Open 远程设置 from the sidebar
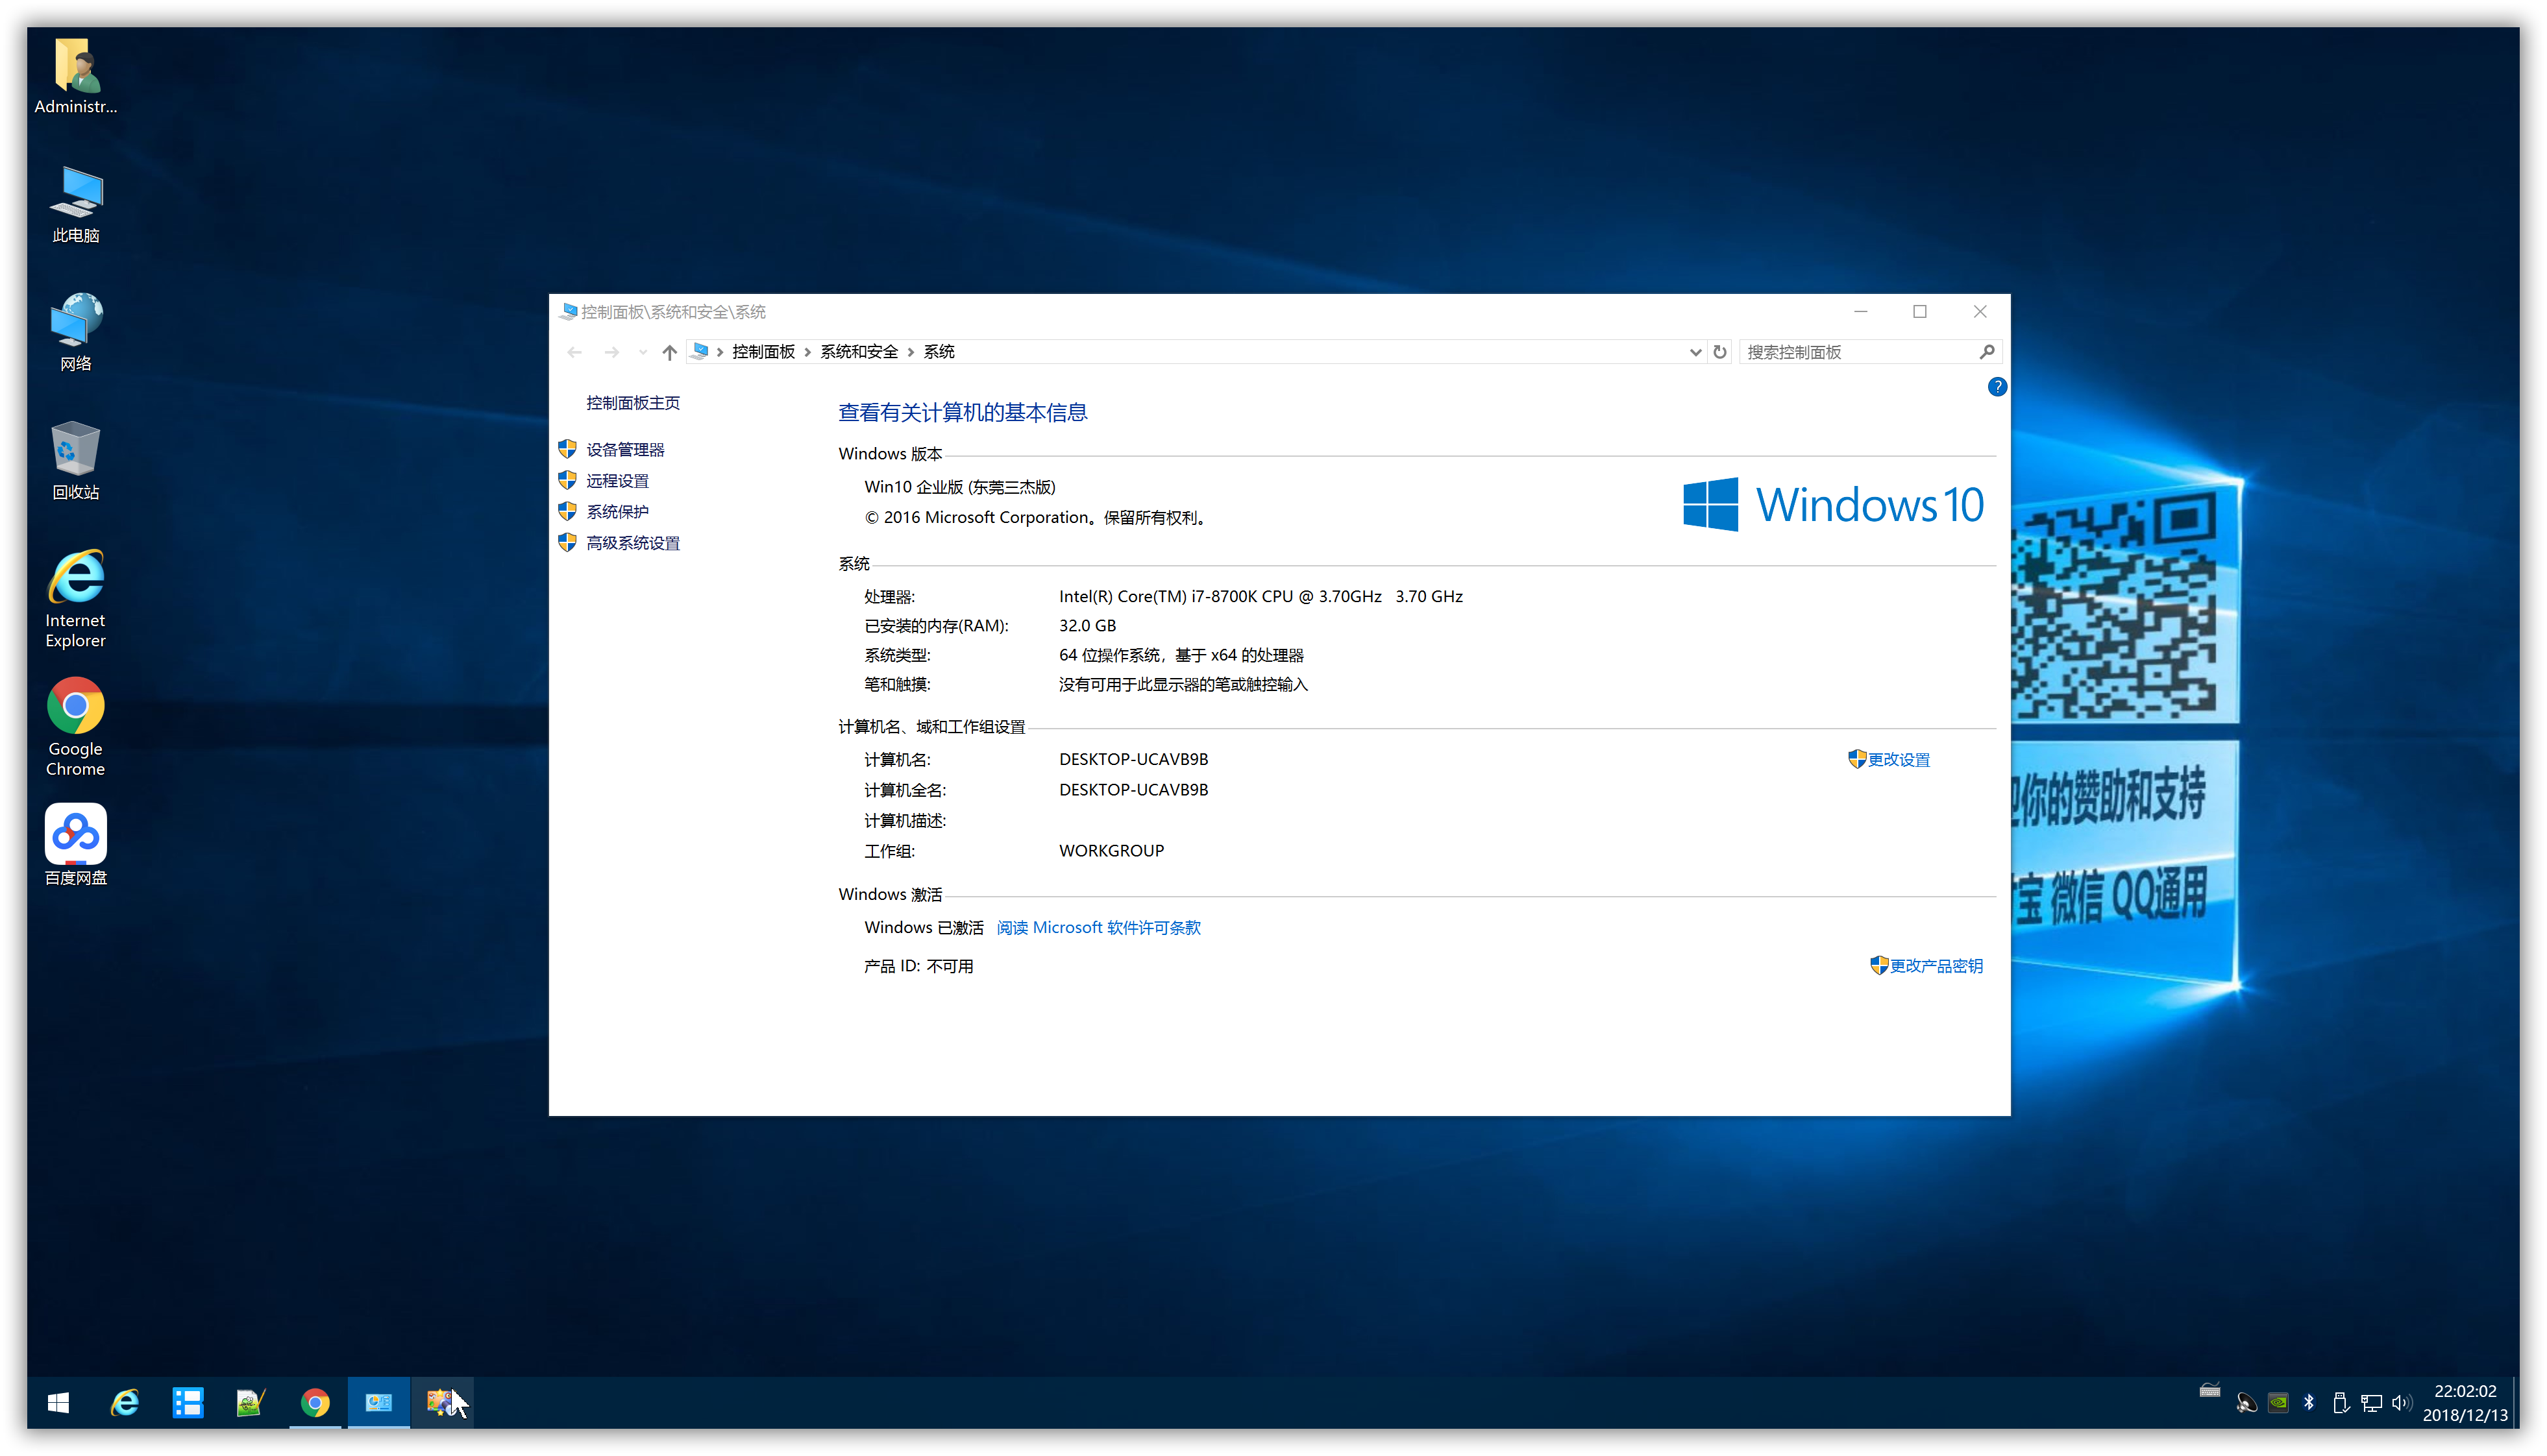2547x1456 pixels. (x=617, y=481)
